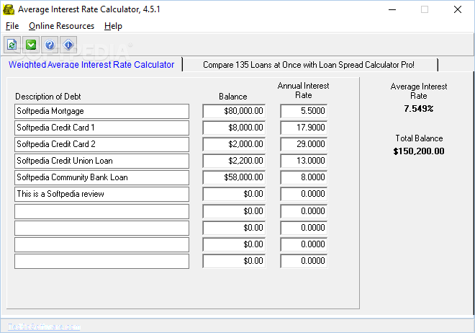
Task: Click the 5.5000 interest rate field
Action: (x=304, y=111)
